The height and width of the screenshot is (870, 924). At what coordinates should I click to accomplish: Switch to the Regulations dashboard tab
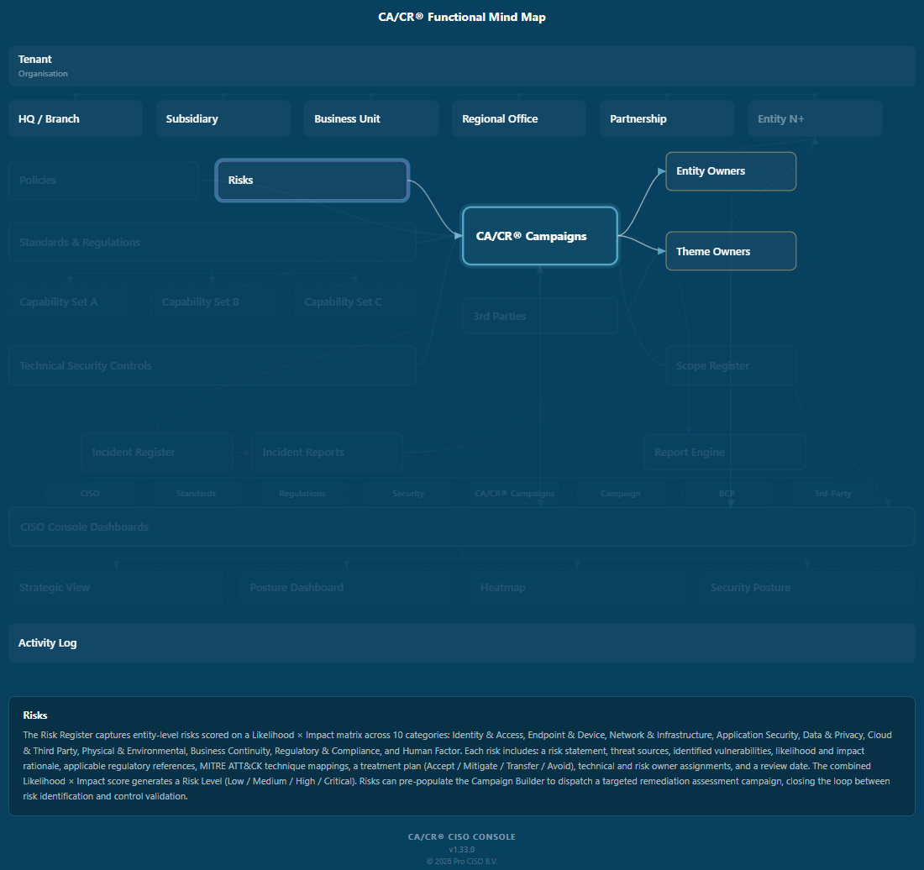(302, 494)
